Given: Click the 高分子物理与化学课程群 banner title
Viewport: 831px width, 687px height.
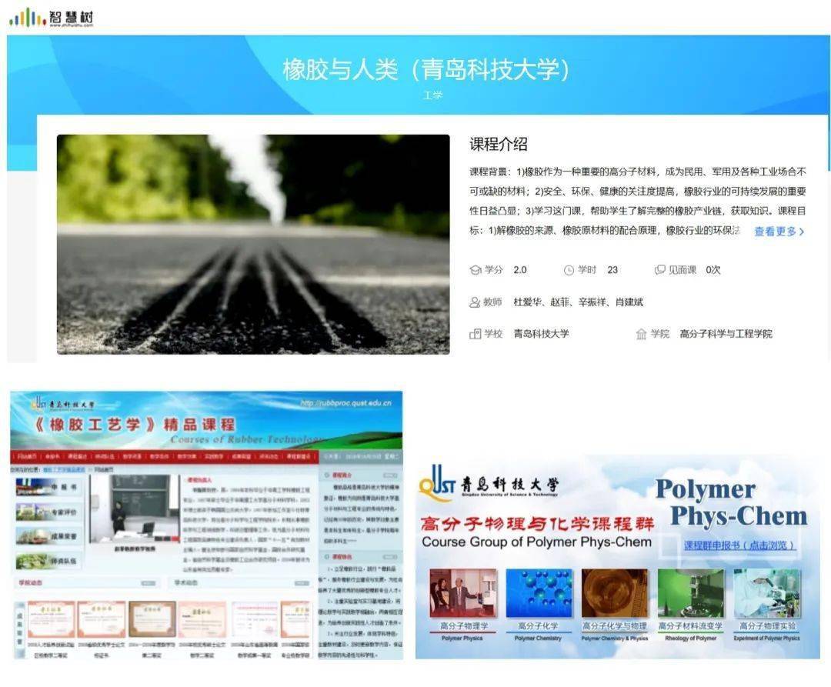Looking at the screenshot, I should [x=537, y=524].
